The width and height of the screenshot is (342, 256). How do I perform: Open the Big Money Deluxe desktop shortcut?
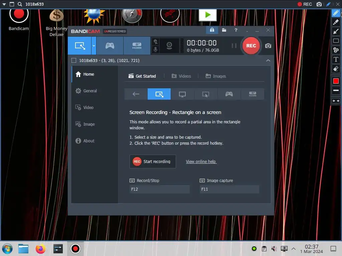click(56, 23)
